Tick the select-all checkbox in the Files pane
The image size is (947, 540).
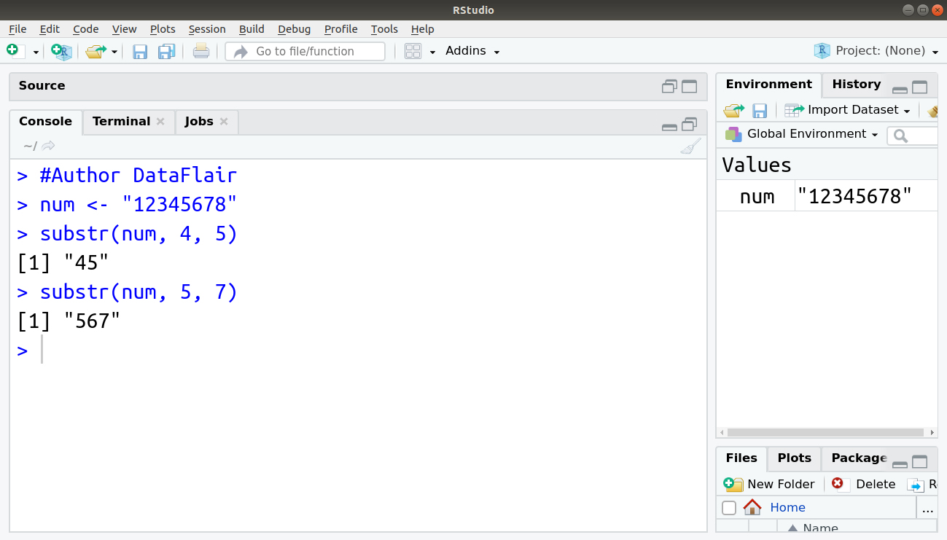pos(729,508)
